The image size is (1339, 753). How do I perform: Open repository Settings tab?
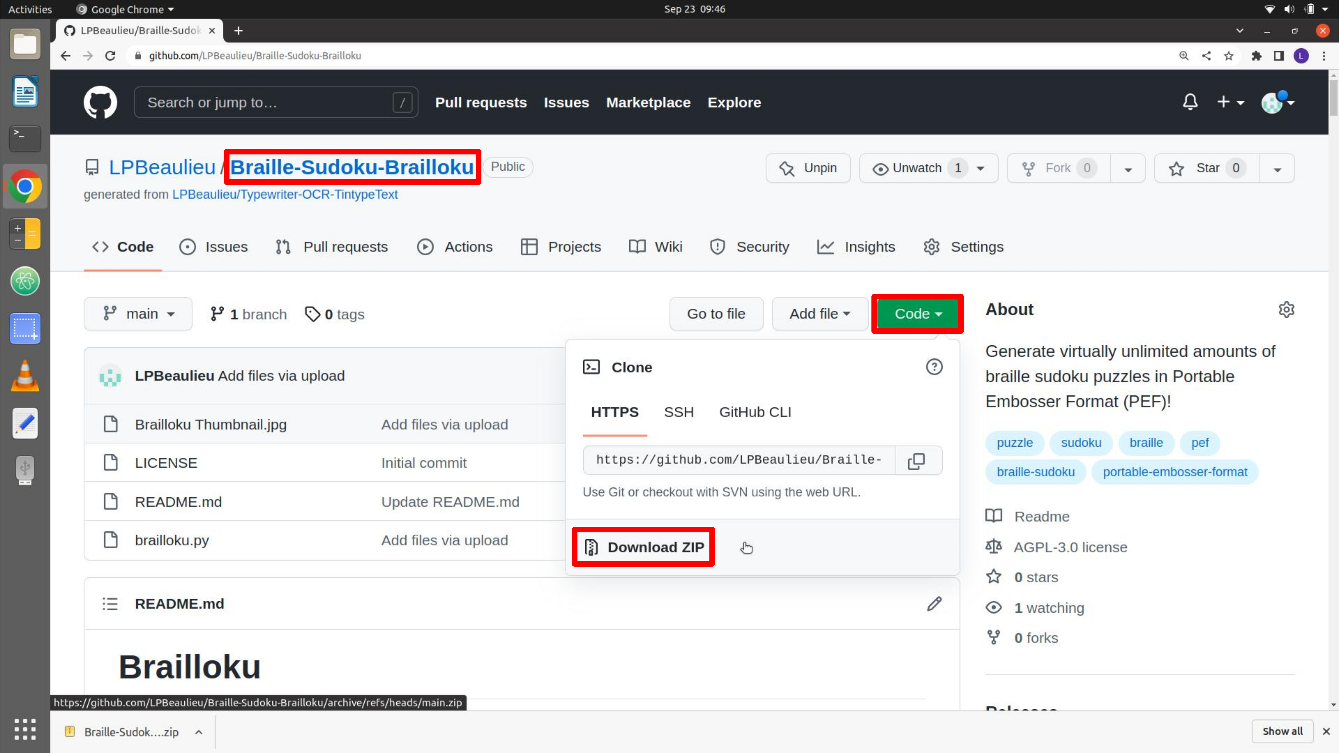[964, 247]
